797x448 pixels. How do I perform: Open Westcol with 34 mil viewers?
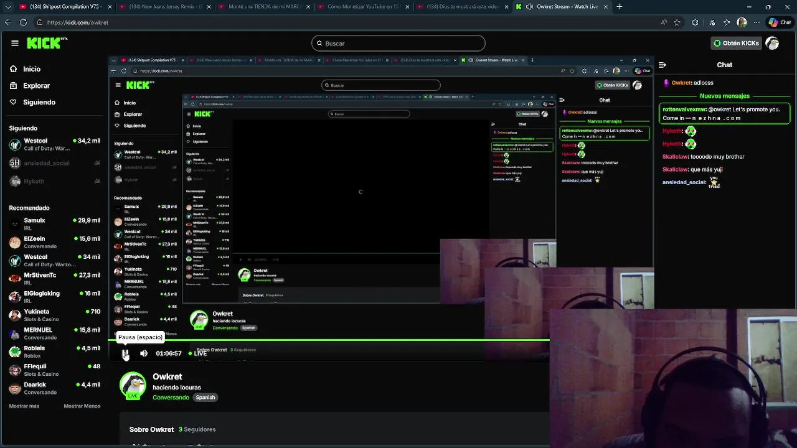tap(55, 260)
